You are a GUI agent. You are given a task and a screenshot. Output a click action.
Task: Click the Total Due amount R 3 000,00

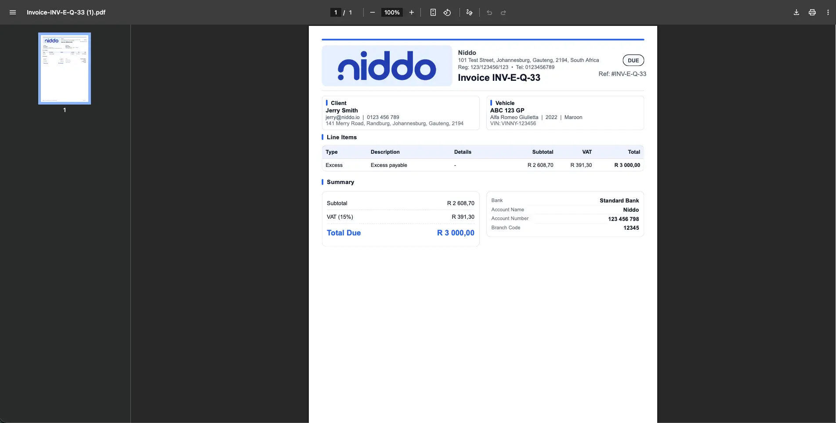coord(455,233)
